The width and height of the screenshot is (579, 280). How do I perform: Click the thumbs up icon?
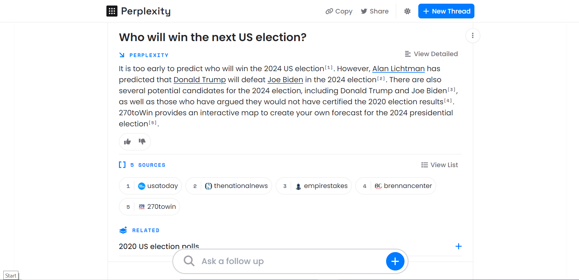coord(127,142)
